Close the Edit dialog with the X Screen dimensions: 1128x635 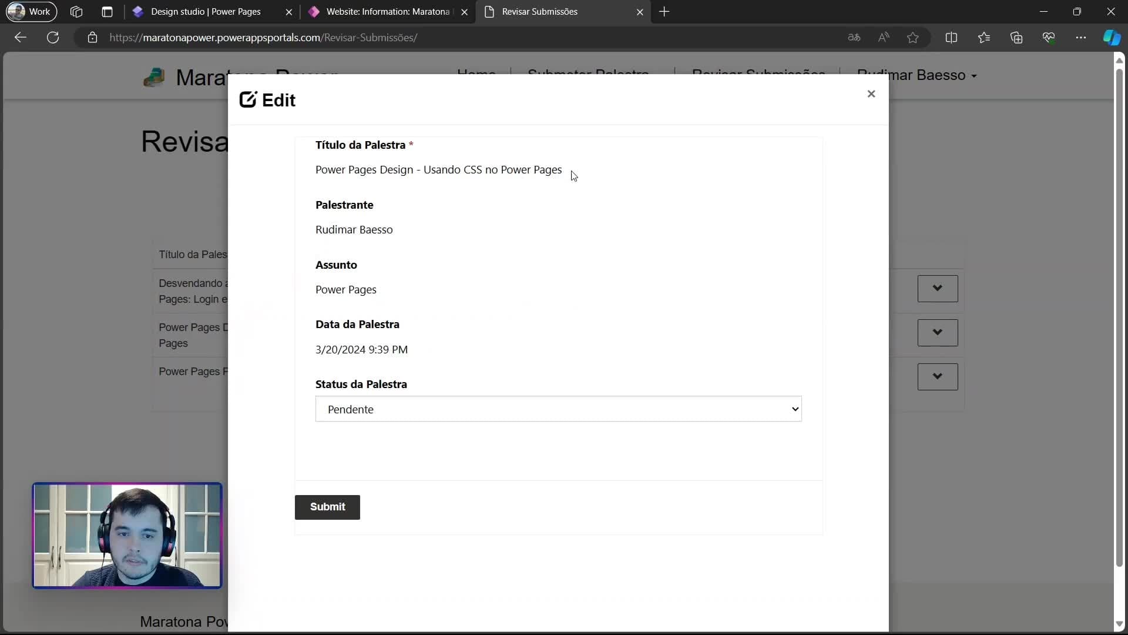click(x=871, y=94)
